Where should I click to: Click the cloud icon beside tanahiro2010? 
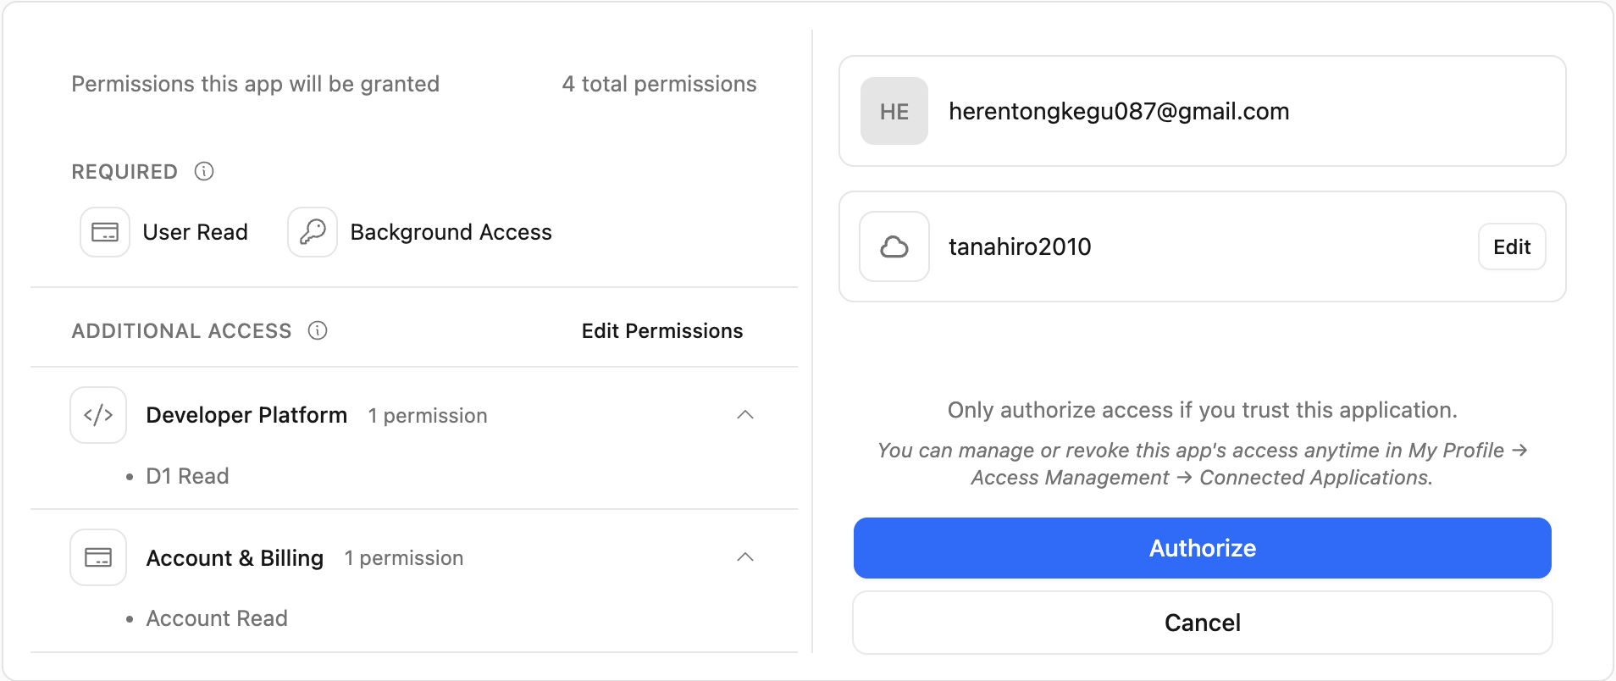point(894,246)
